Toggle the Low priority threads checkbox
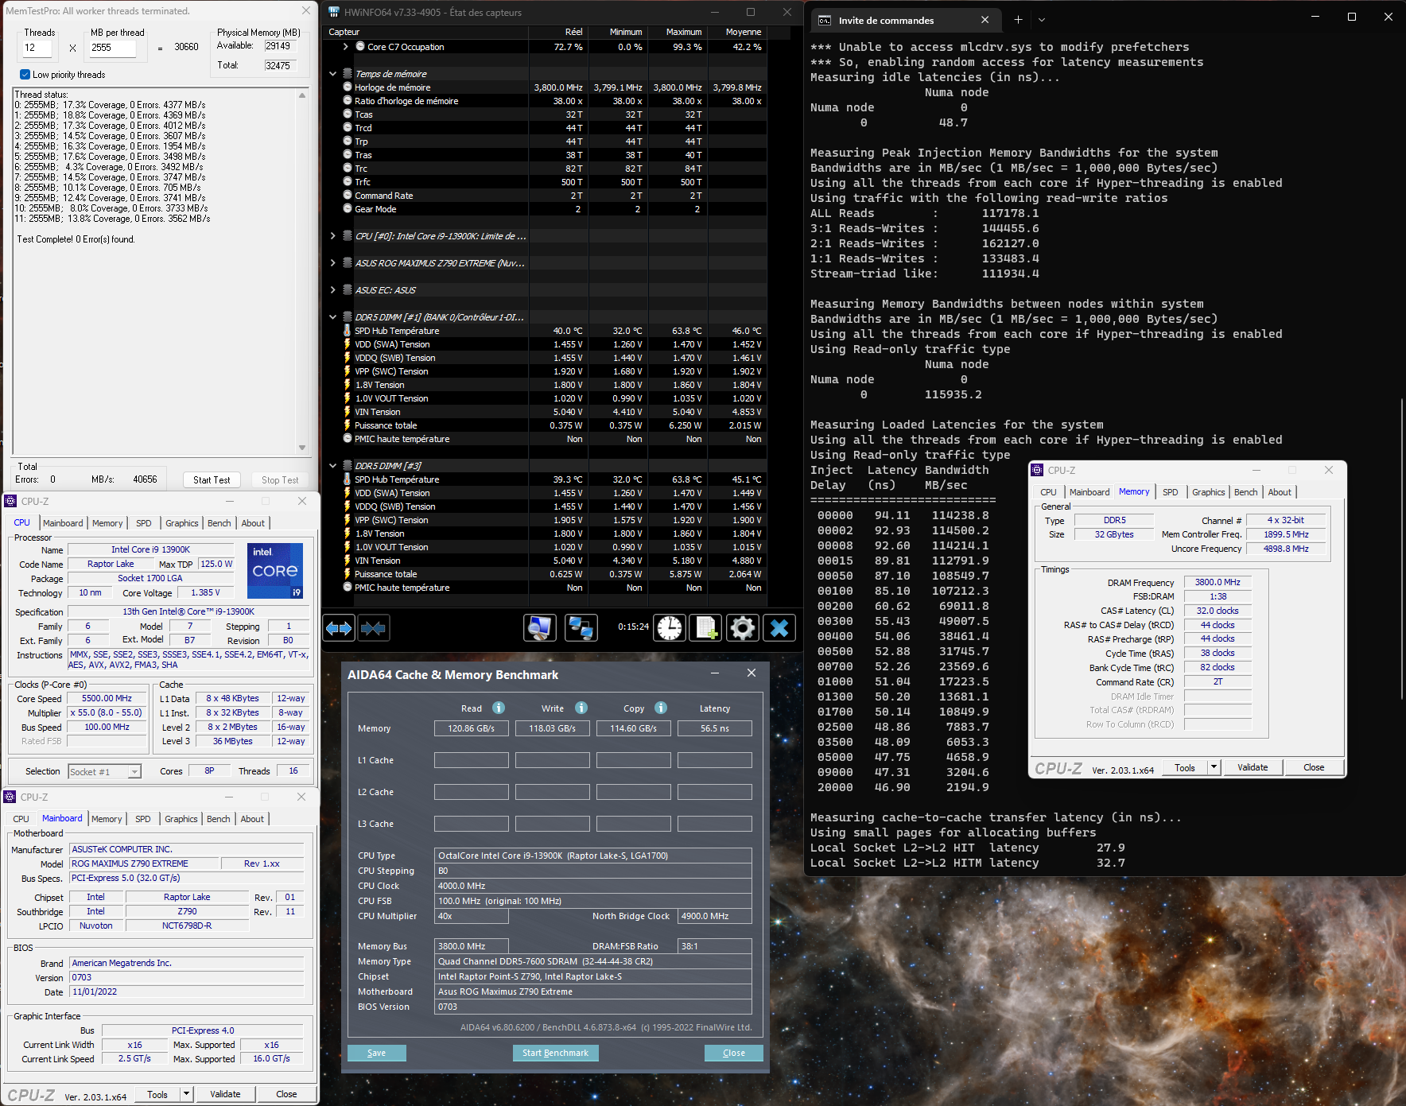This screenshot has height=1106, width=1406. pos(25,75)
